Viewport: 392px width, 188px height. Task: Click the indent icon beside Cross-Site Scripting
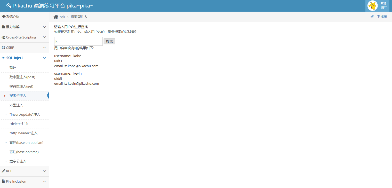3,37
